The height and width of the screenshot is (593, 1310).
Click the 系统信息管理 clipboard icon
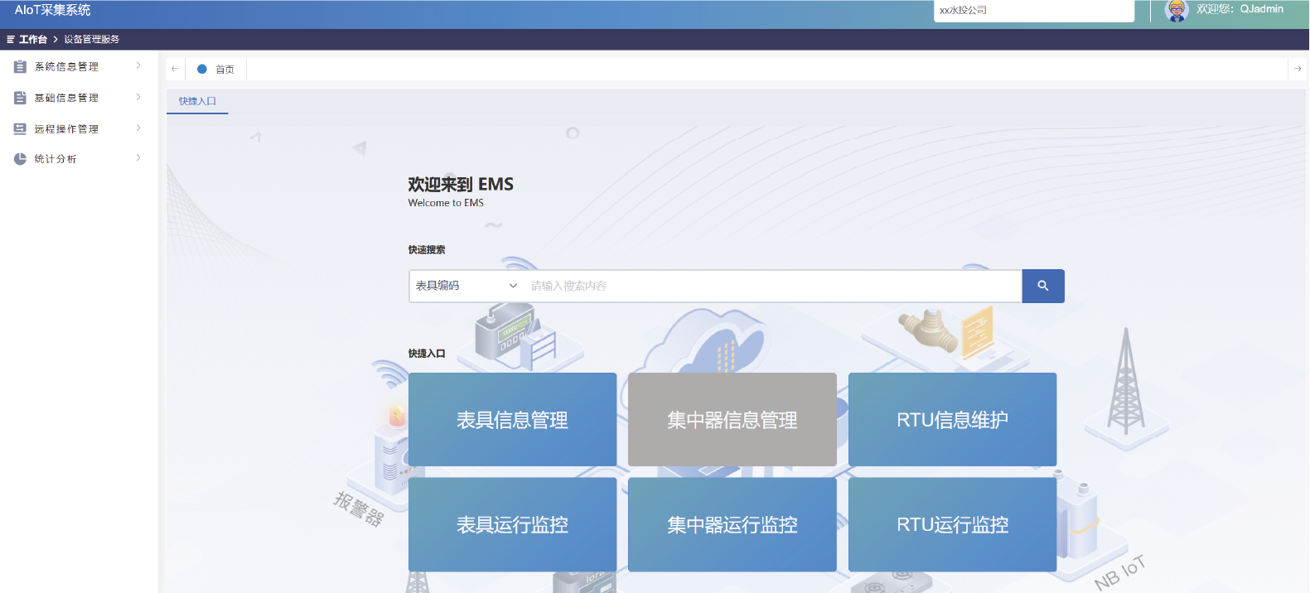pyautogui.click(x=20, y=66)
